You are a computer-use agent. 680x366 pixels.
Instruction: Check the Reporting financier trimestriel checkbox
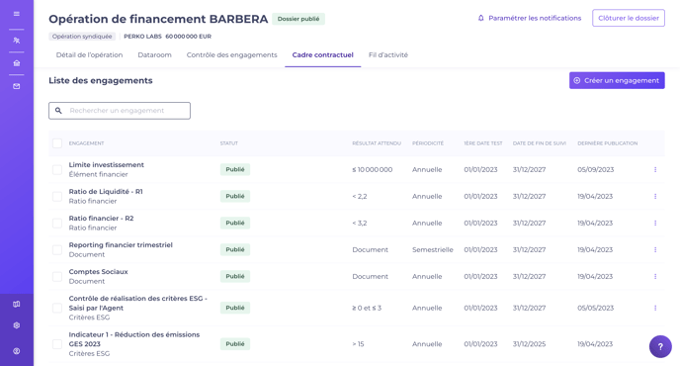pos(57,249)
